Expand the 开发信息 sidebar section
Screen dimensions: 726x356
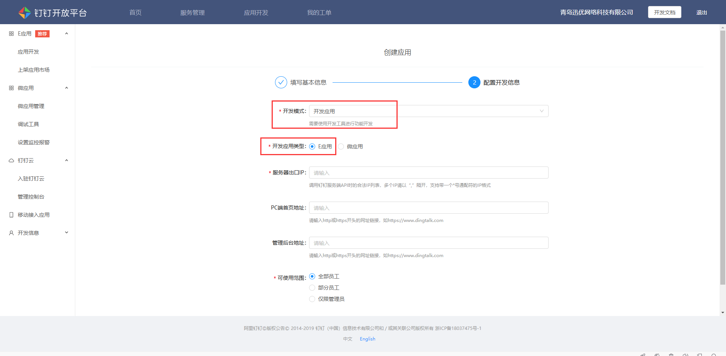coord(66,233)
